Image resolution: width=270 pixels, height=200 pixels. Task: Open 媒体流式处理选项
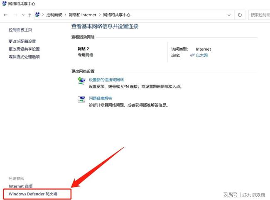coord(24,57)
